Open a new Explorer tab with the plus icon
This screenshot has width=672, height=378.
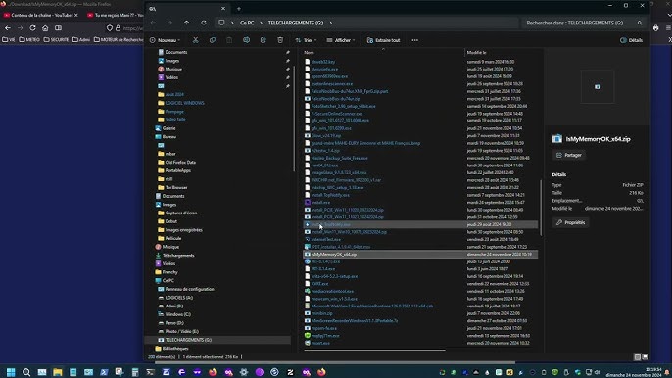(x=239, y=9)
